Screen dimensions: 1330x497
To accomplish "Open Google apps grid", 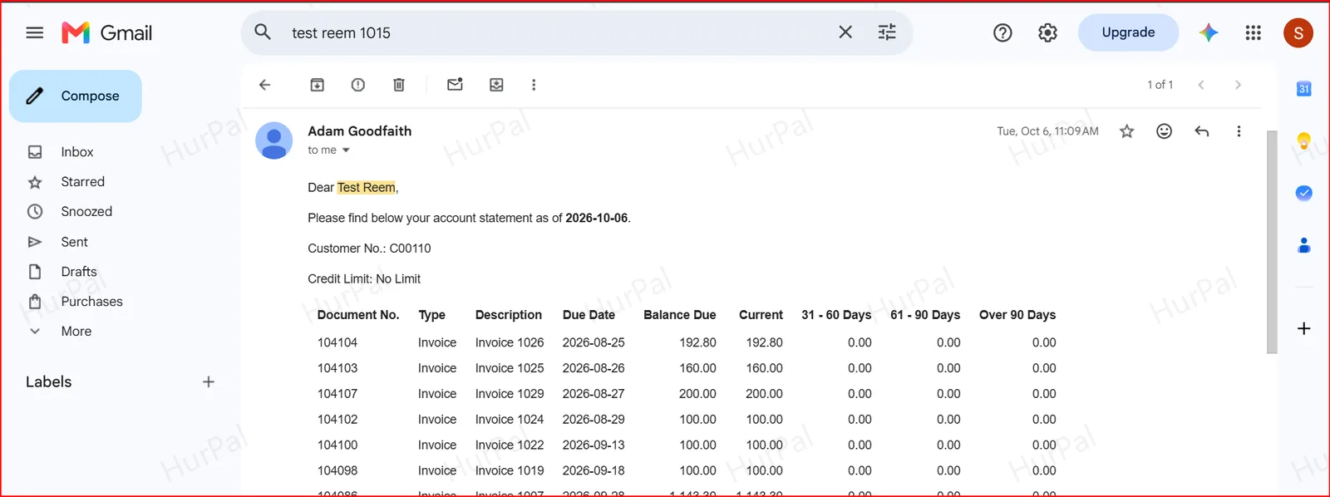I will click(1254, 32).
